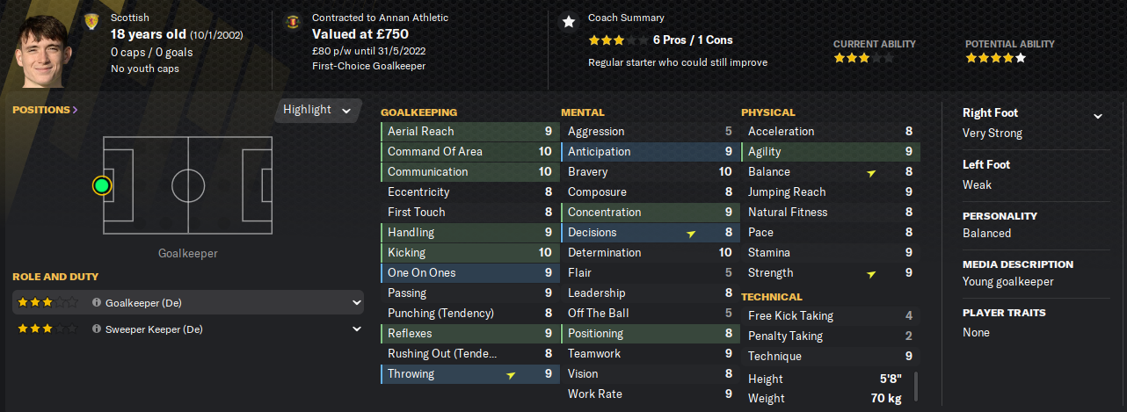Viewport: 1127px width, 412px height.
Task: Select the green goalkeeper position marker on pitch
Action: (x=102, y=185)
